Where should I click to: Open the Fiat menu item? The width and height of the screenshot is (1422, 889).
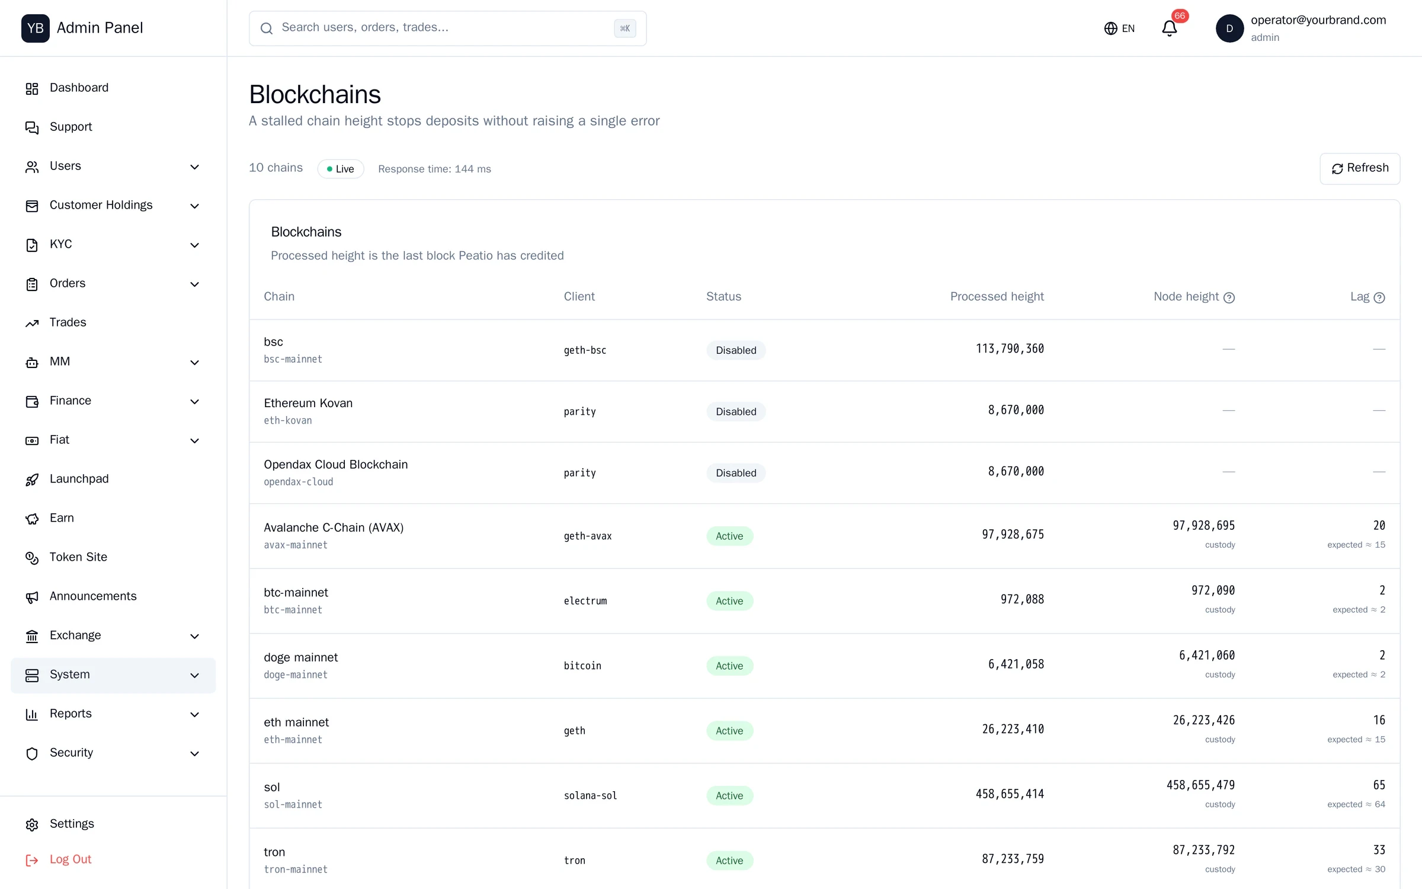[x=113, y=440]
